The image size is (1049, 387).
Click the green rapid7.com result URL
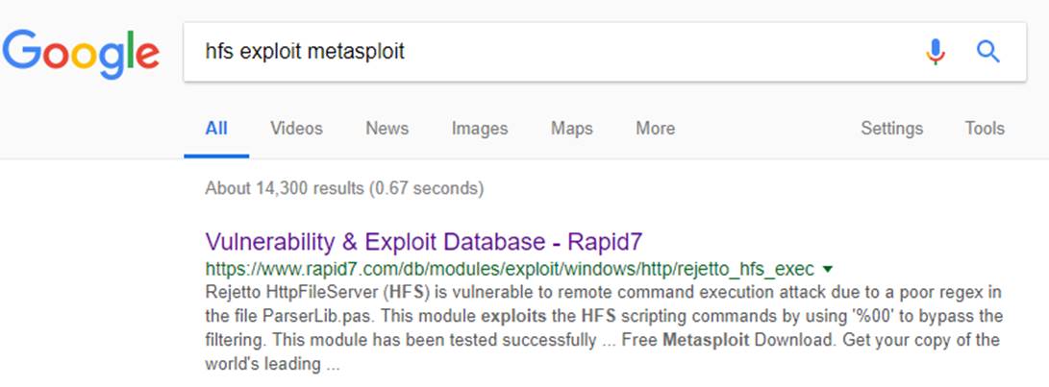510,268
